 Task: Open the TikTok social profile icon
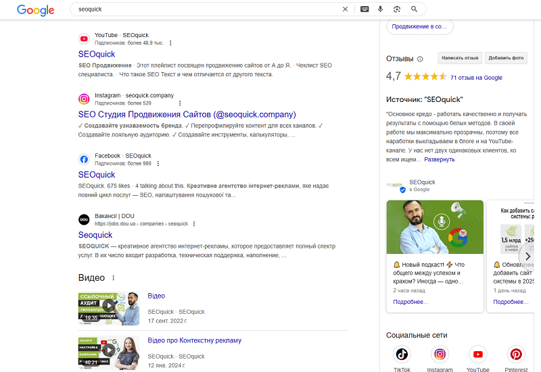pyautogui.click(x=402, y=354)
